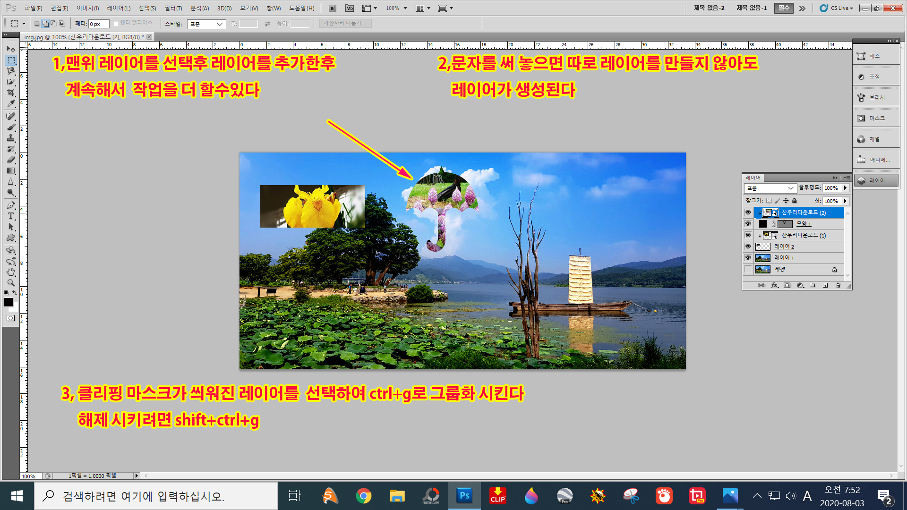
Task: Hide the 레이어 1 layer
Action: point(748,258)
